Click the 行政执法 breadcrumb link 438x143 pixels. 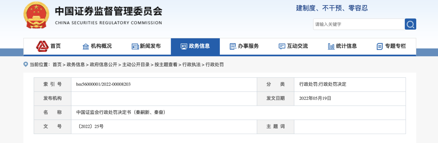pos(192,65)
